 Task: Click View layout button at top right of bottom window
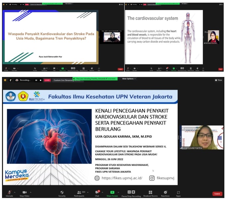click(x=219, y=80)
